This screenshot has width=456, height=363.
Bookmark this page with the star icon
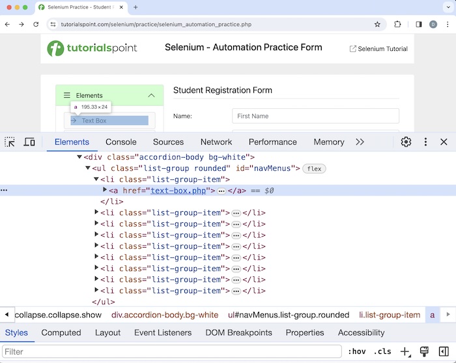pos(377,24)
